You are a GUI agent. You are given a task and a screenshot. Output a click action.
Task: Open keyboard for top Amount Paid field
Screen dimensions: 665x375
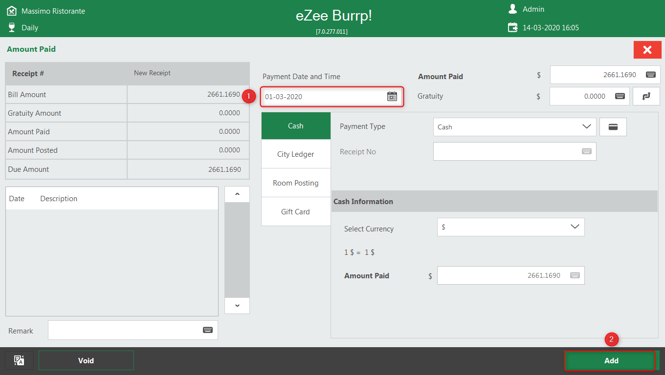coord(650,75)
